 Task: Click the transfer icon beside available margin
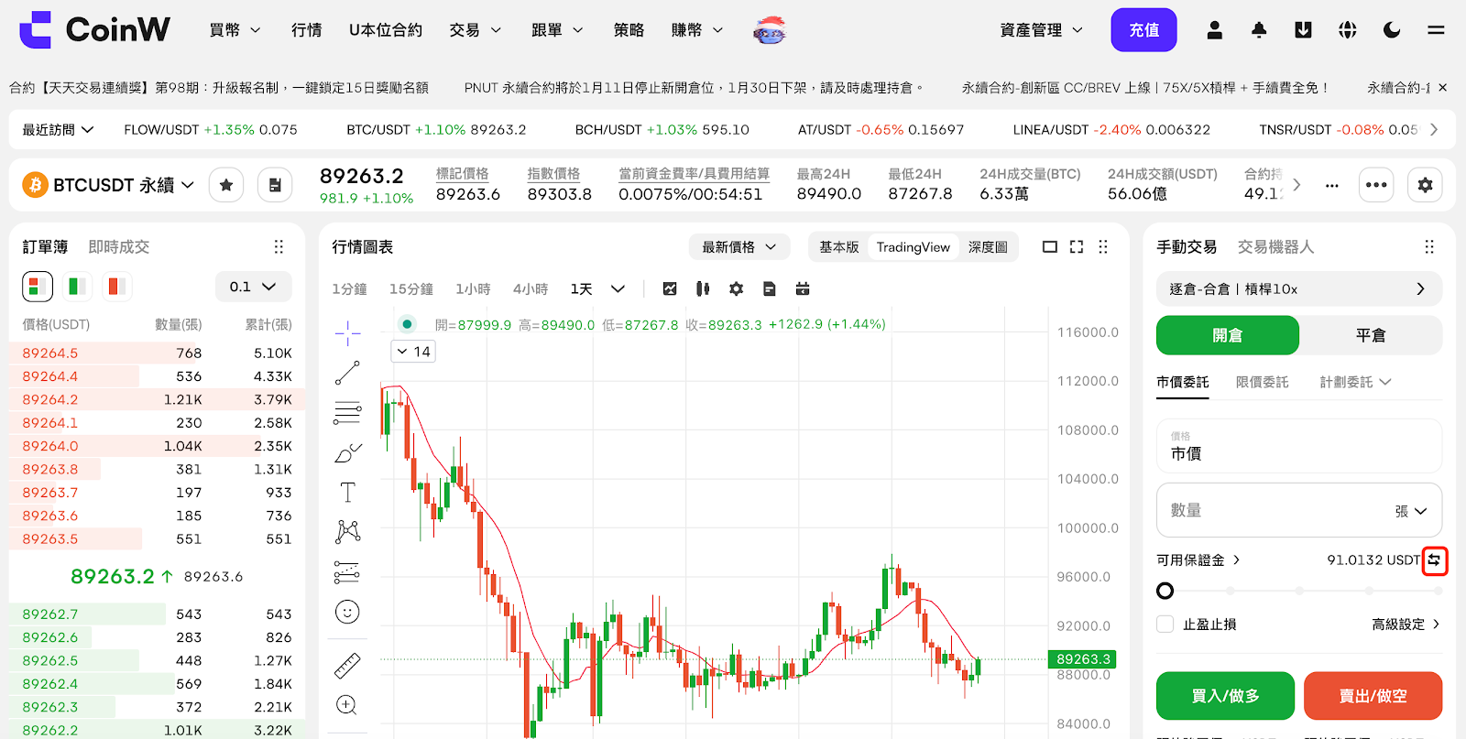pyautogui.click(x=1434, y=560)
